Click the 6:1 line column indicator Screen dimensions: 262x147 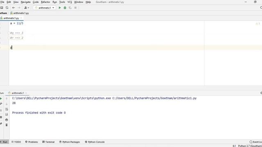(x=234, y=146)
